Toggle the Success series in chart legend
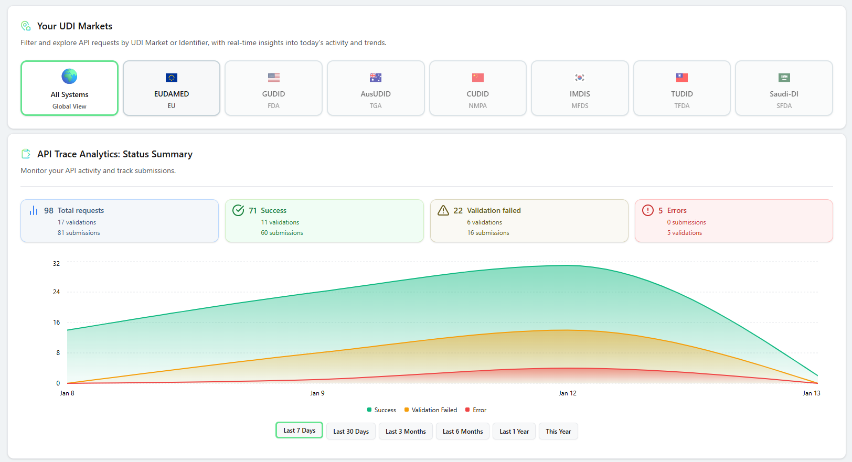 coord(381,410)
